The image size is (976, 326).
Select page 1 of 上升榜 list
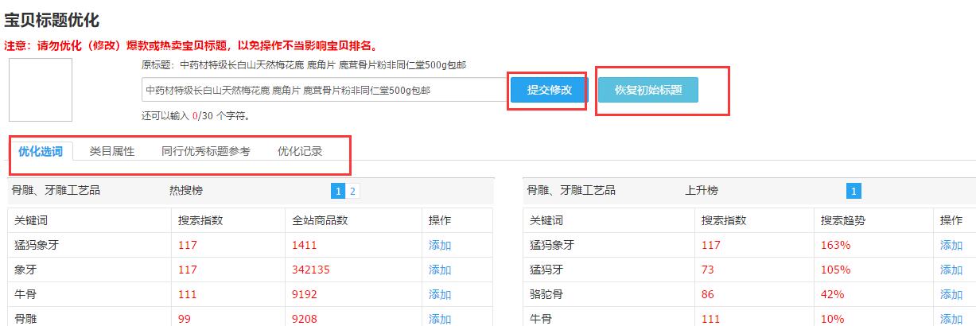click(x=854, y=191)
